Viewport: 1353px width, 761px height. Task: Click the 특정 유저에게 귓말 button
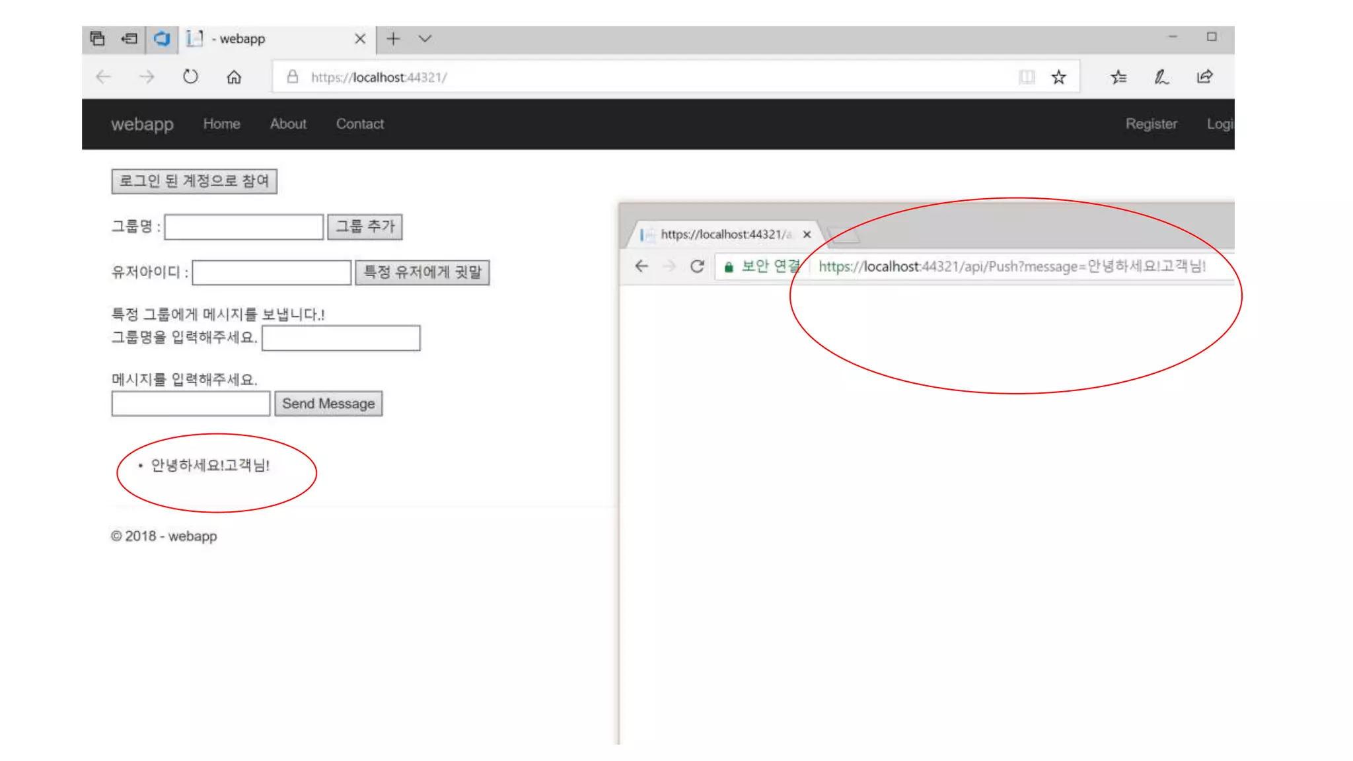pyautogui.click(x=422, y=272)
